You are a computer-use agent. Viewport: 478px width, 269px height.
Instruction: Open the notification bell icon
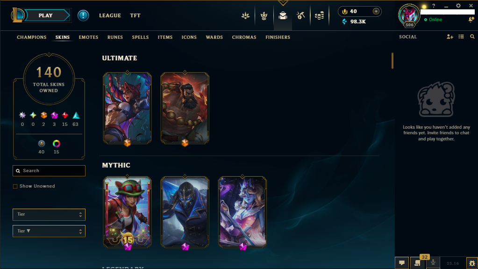coord(471,20)
